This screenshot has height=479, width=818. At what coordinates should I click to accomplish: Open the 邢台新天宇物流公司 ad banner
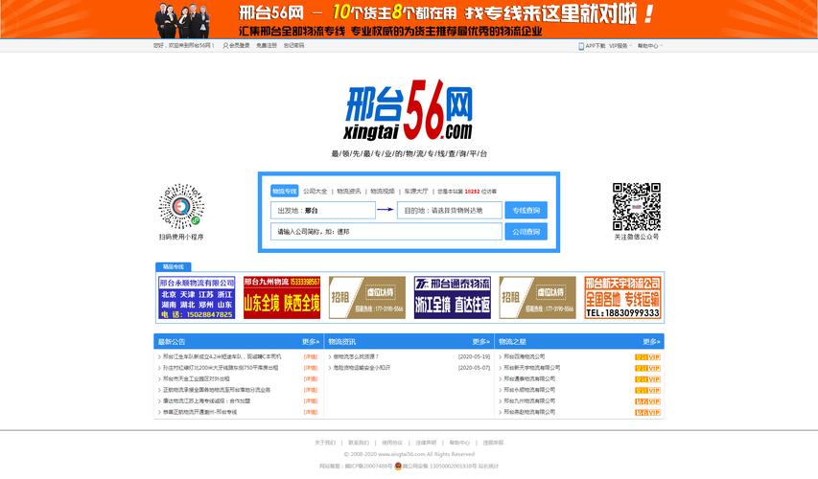[x=622, y=298]
